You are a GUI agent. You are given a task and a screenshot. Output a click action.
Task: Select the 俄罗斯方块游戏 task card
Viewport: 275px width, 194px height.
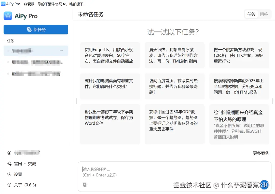pyautogui.click(x=239, y=55)
